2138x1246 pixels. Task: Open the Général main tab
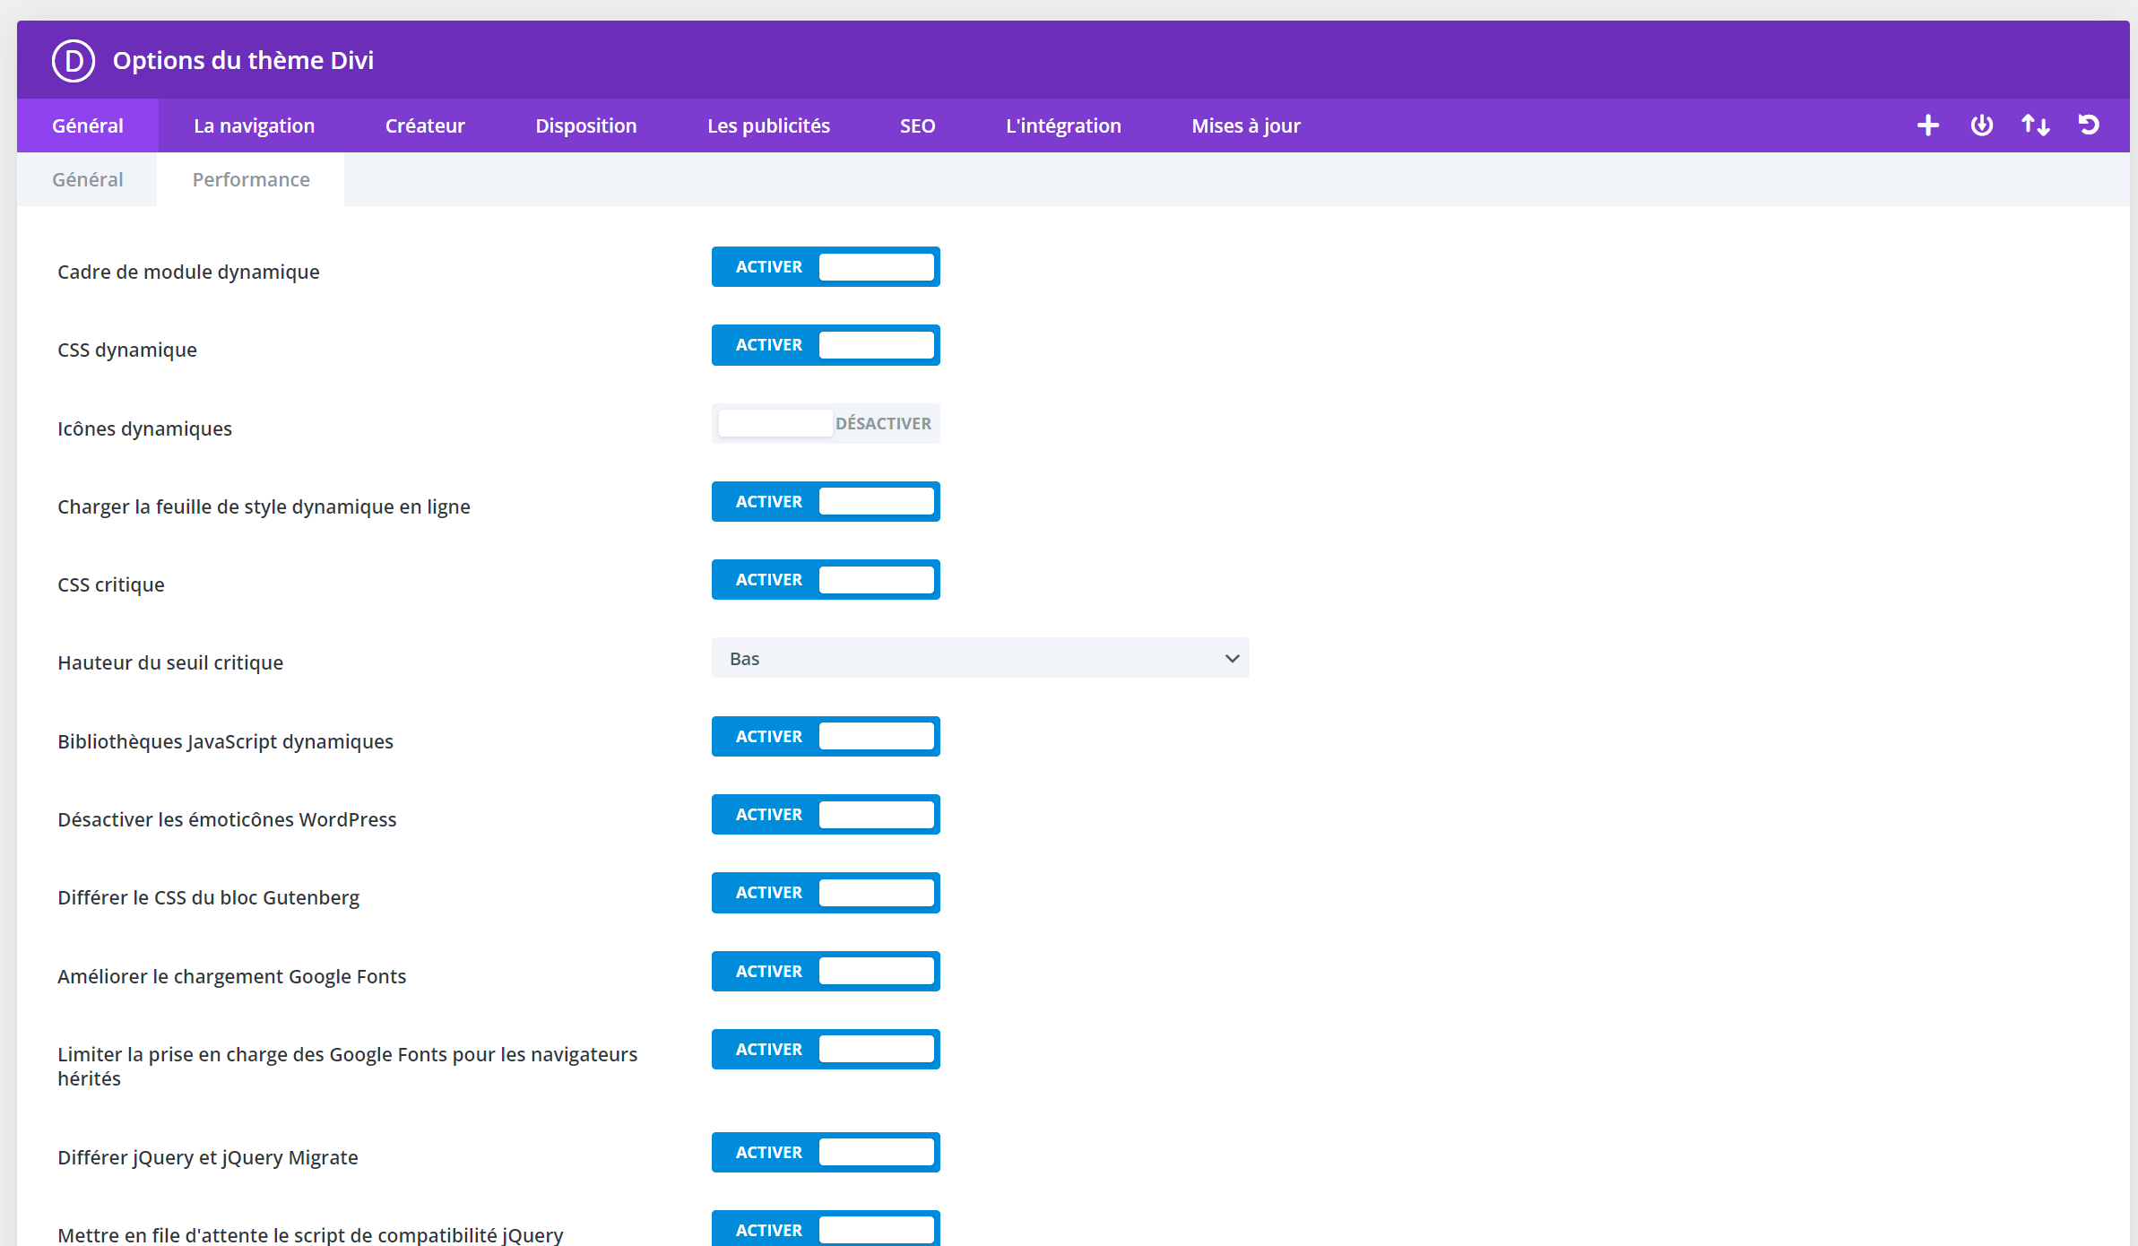point(88,125)
